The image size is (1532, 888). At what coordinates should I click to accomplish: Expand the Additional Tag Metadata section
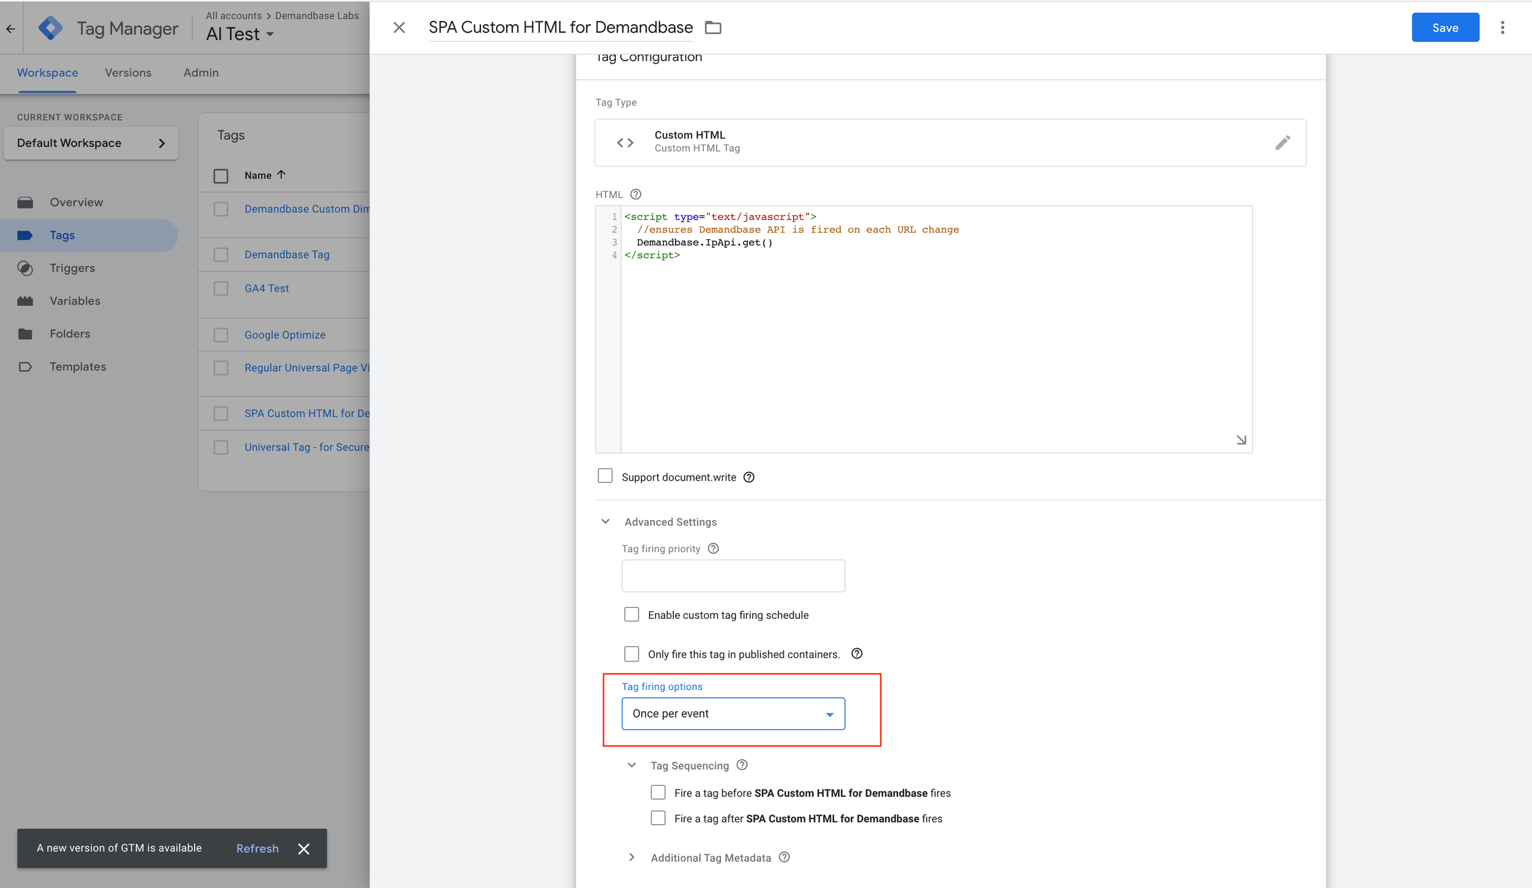coord(631,857)
